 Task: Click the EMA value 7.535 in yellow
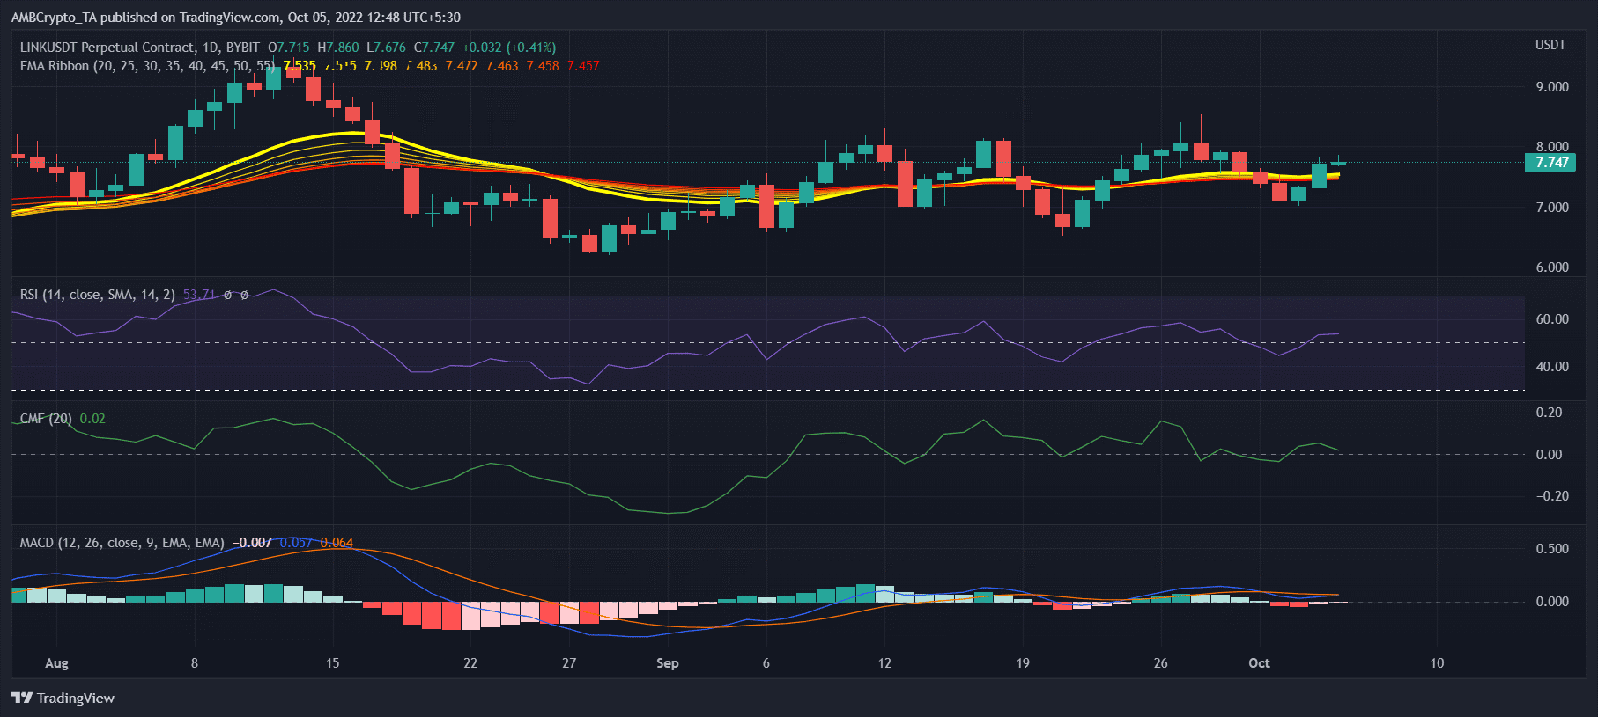pos(300,66)
